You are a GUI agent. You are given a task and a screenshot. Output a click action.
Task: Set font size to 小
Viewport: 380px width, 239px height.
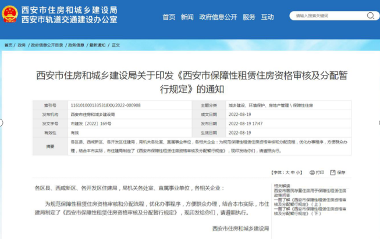[x=297, y=172]
